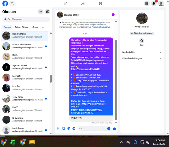Open Excel from the taskbar

[13, 142]
